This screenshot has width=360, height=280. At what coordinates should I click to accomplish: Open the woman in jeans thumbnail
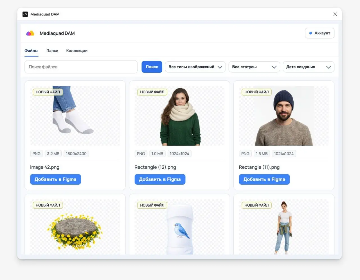(284, 227)
